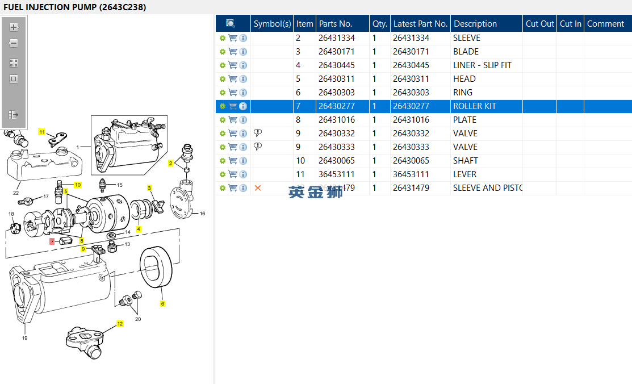Show info for LINER - SLIP FIT

tap(243, 65)
